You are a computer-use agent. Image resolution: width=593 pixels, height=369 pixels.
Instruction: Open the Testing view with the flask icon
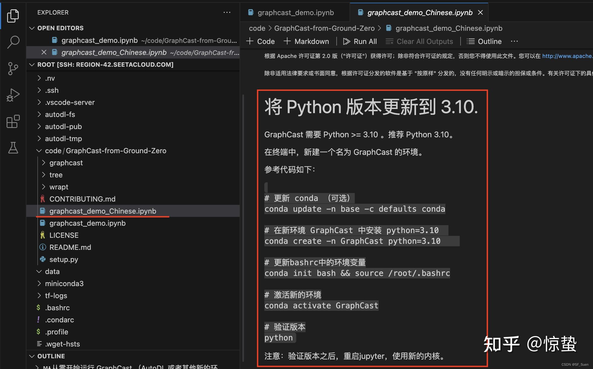(13, 148)
